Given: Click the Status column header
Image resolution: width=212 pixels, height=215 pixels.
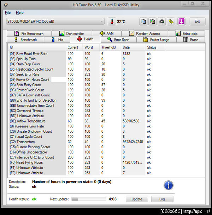Looking at the screenshot, I should click(155, 47).
